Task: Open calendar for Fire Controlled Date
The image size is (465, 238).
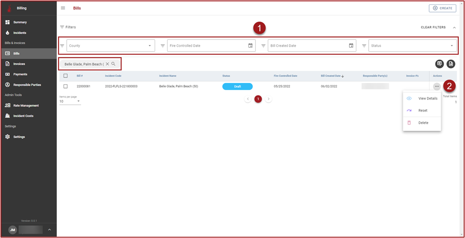Action: pyautogui.click(x=250, y=46)
